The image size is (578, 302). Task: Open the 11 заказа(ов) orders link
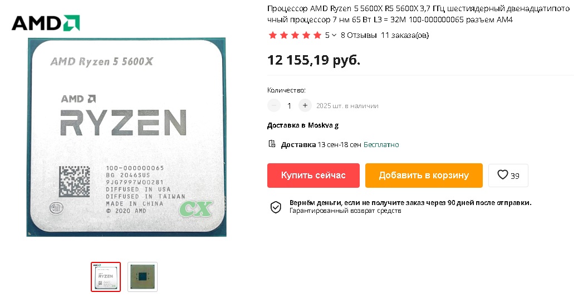point(405,36)
